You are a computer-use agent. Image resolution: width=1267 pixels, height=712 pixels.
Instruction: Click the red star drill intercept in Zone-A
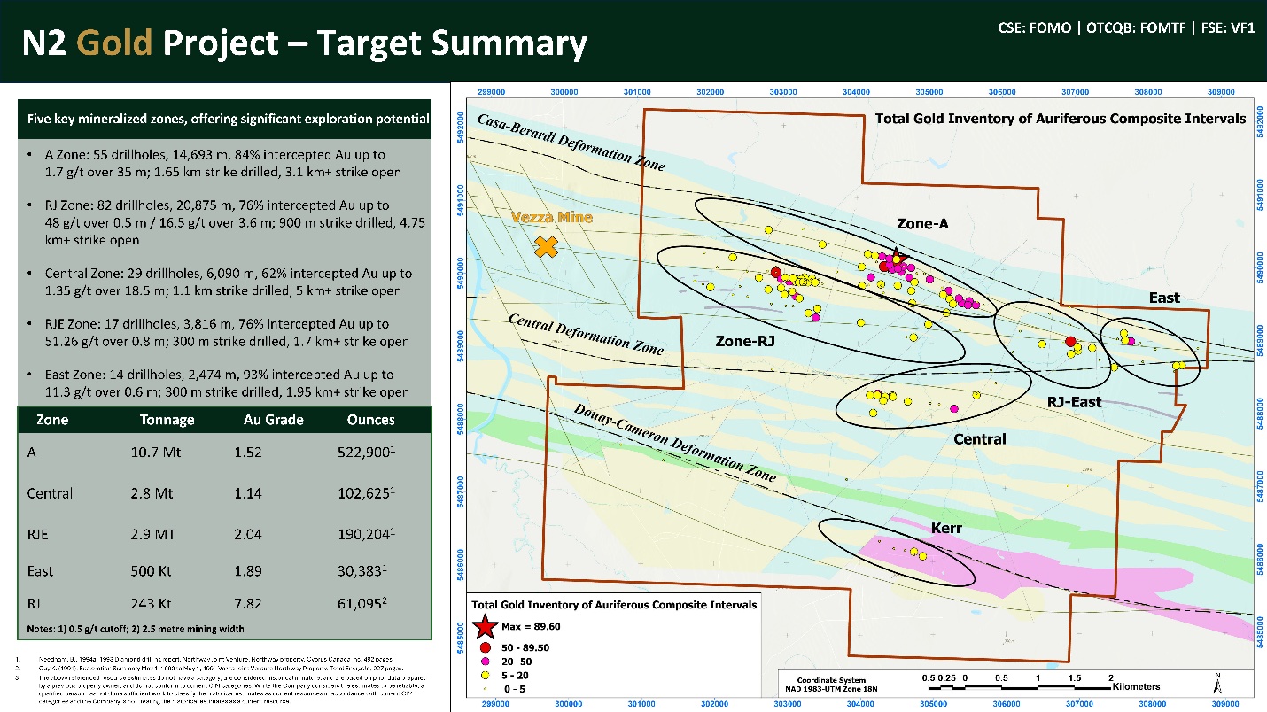(x=898, y=256)
